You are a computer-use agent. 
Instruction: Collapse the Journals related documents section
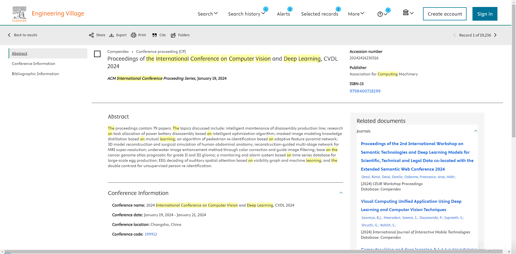(476, 131)
